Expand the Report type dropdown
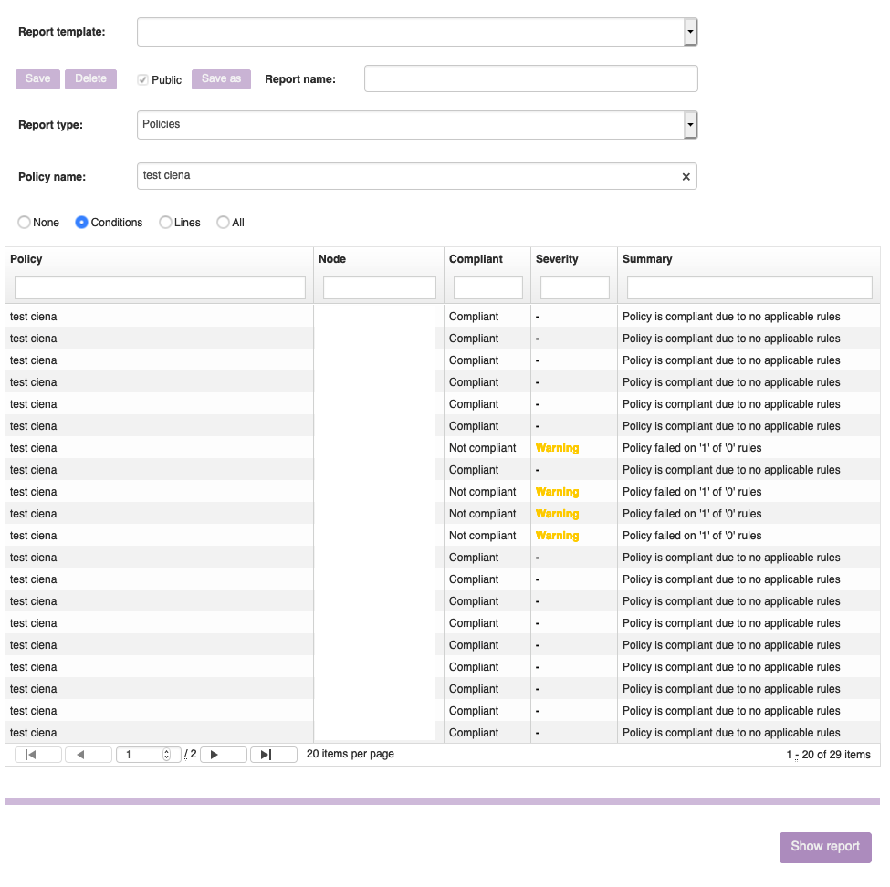890x887 pixels. click(x=690, y=125)
